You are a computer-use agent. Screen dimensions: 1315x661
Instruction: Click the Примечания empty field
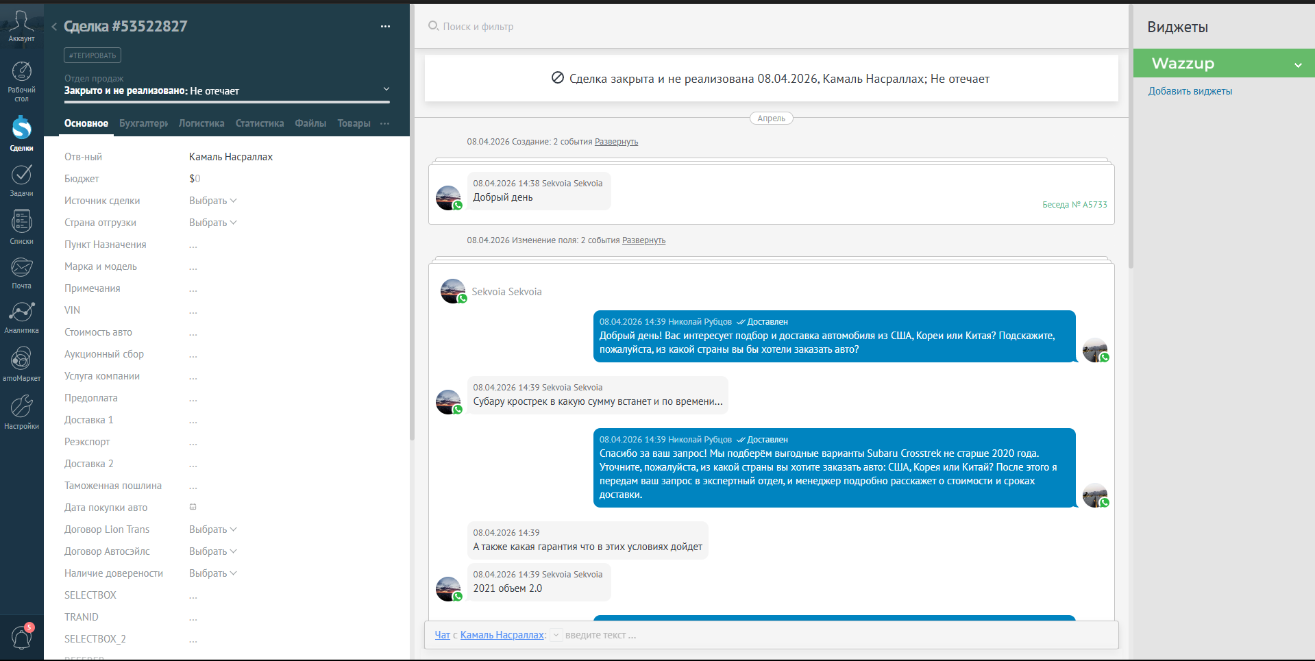tap(193, 288)
